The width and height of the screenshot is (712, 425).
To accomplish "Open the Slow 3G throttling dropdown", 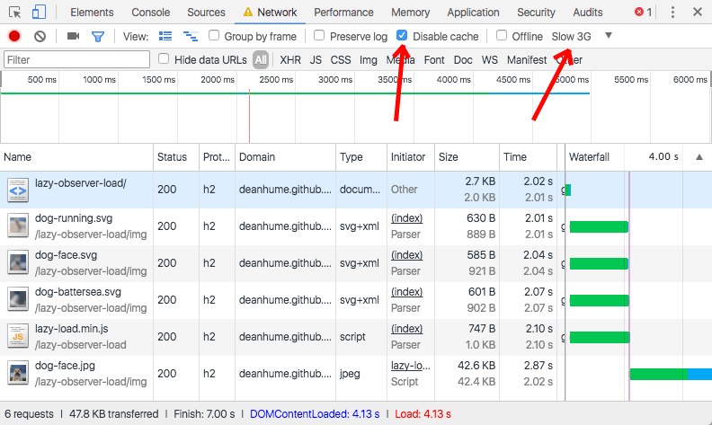I will click(x=571, y=36).
